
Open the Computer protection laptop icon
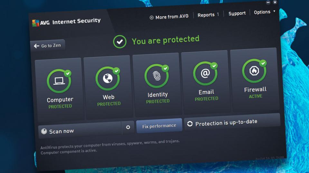pos(59,81)
